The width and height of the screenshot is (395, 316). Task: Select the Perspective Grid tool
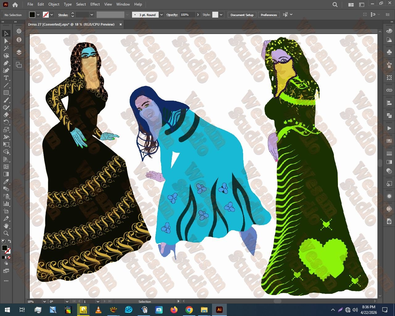click(6, 159)
